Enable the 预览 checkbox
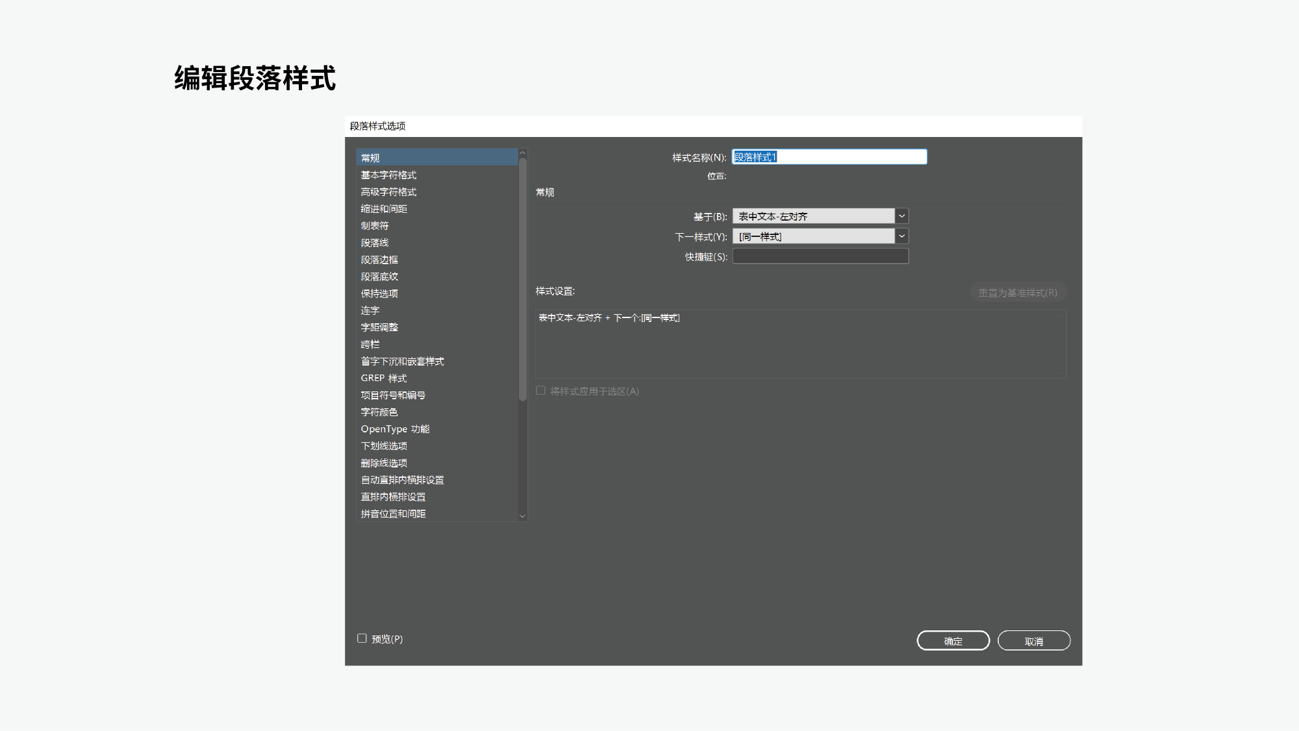This screenshot has height=731, width=1299. pos(362,639)
